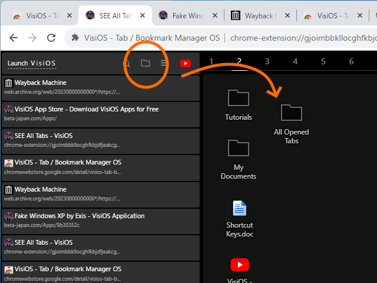Open the folder icon in the VisiOS sidebar header
This screenshot has width=377, height=283.
(x=145, y=63)
